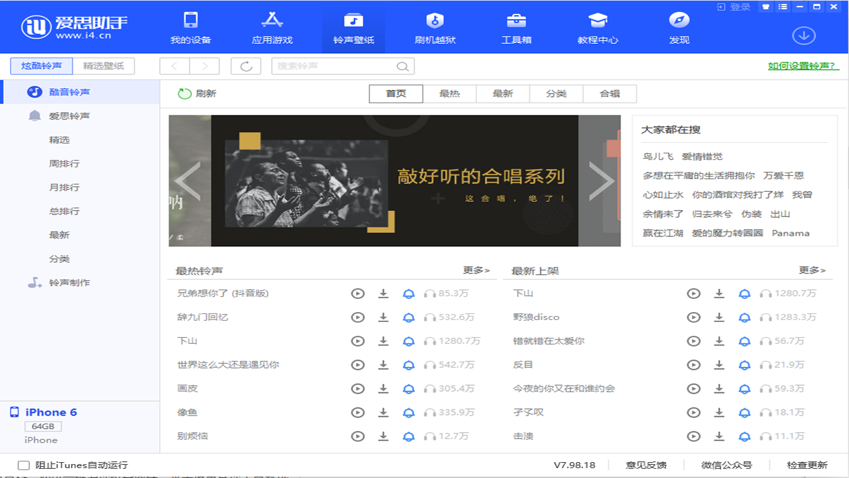Click the 意见反馈 feedback button

646,465
